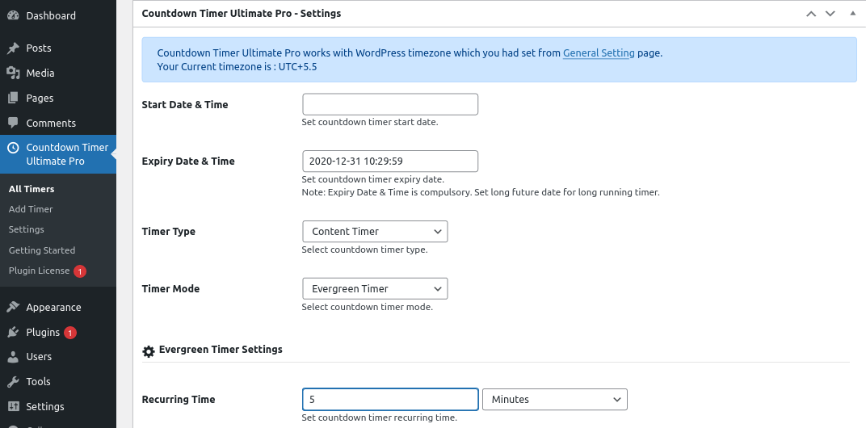Viewport: 866px width, 428px height.
Task: Open Getting Started submenu item
Action: pos(42,250)
